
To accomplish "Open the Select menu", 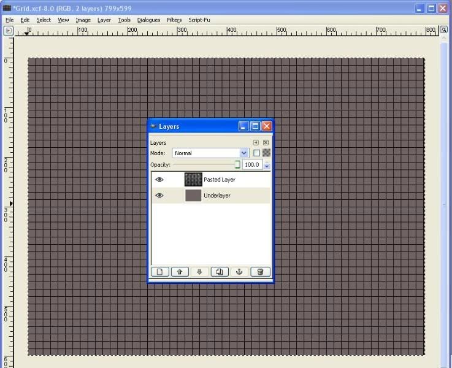I will 44,20.
